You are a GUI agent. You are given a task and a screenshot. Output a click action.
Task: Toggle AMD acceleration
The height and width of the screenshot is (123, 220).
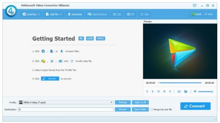tap(209, 14)
